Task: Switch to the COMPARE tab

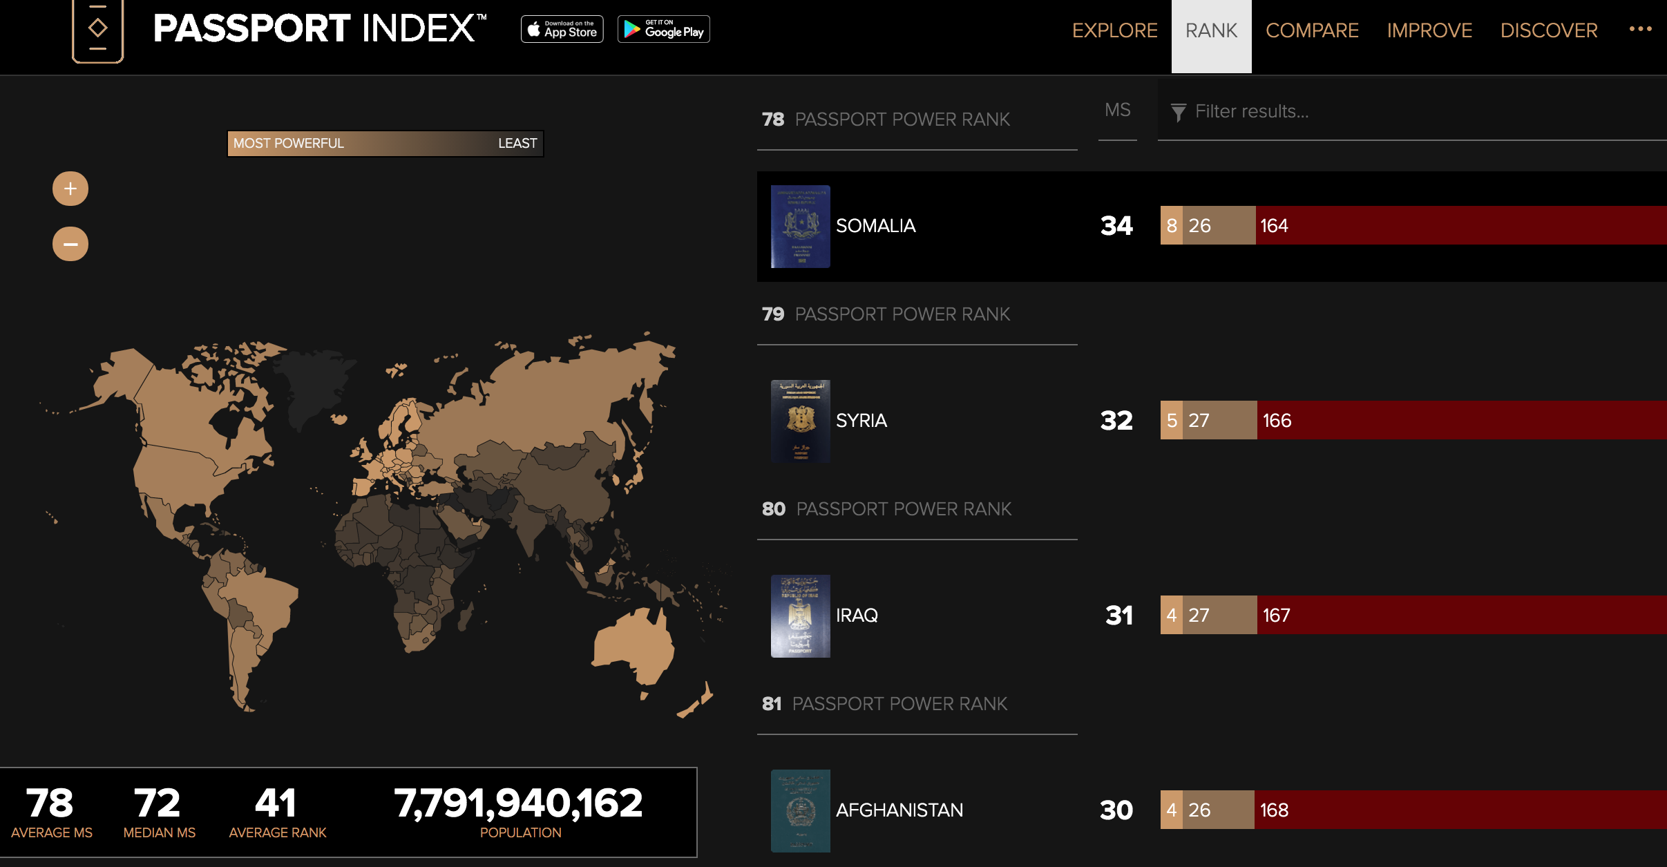Action: 1312,30
